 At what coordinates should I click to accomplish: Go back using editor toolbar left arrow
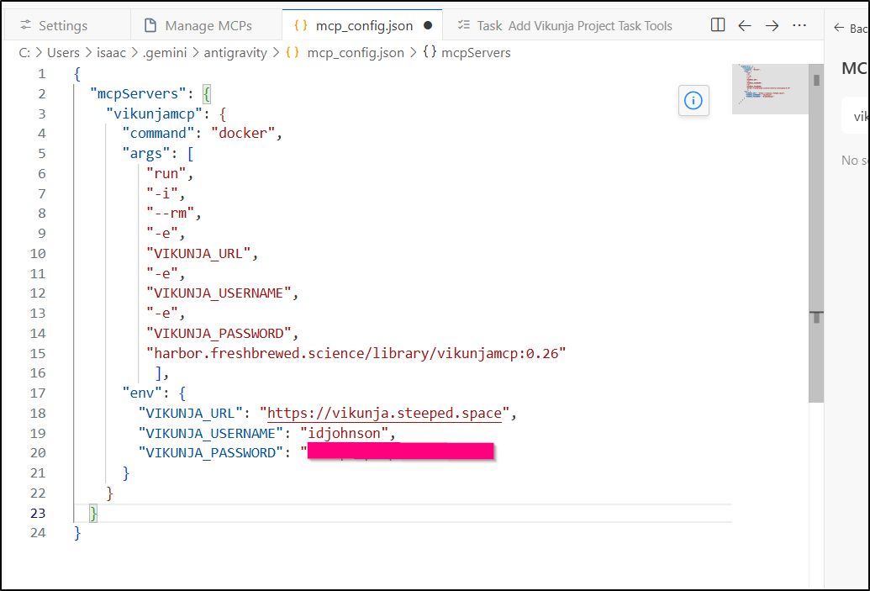[x=745, y=25]
